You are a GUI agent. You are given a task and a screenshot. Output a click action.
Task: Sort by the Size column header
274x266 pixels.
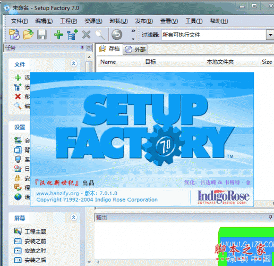267,62
